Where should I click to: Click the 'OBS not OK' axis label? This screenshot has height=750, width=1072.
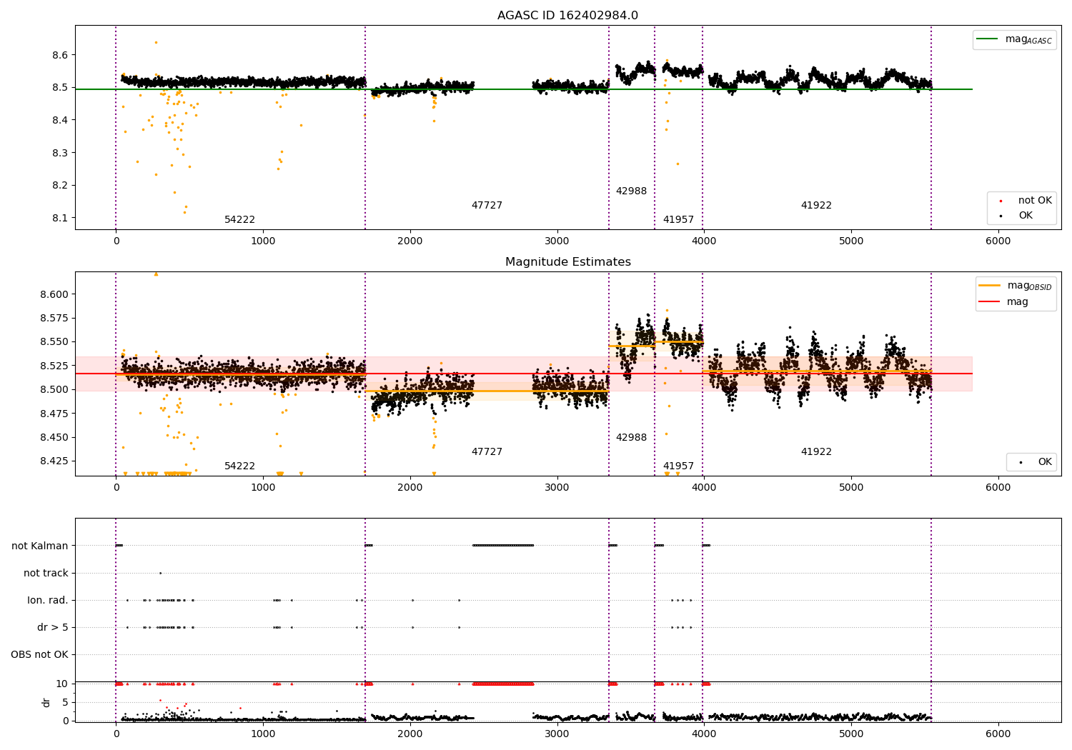[40, 654]
